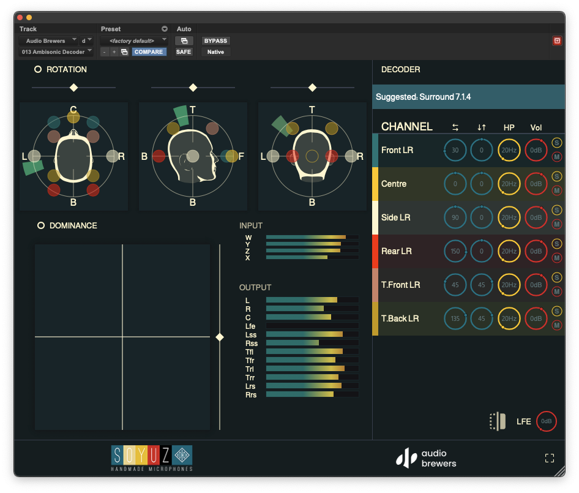Adjust the Rear LR volume knob

(x=536, y=251)
